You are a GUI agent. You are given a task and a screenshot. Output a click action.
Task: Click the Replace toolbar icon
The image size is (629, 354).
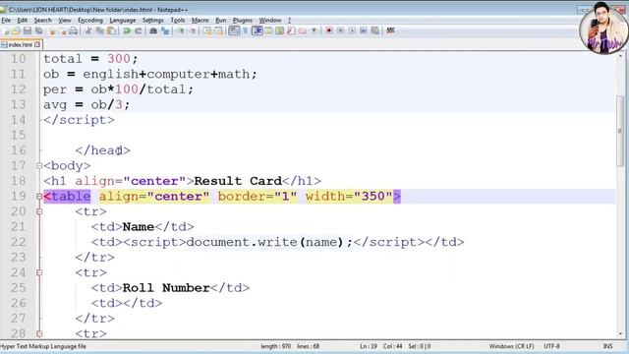coord(165,30)
